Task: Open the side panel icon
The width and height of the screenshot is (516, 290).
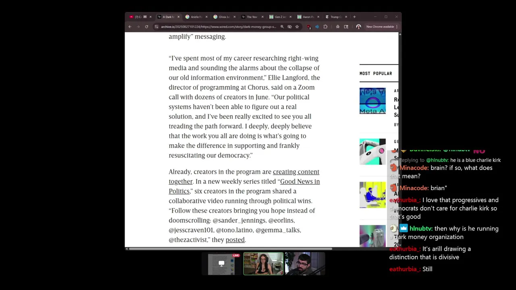Action: [x=346, y=27]
